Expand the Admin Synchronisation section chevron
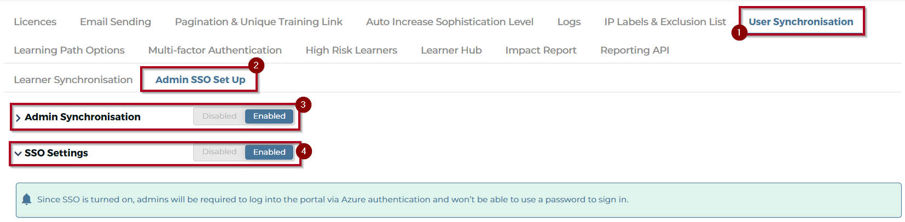 [18, 118]
